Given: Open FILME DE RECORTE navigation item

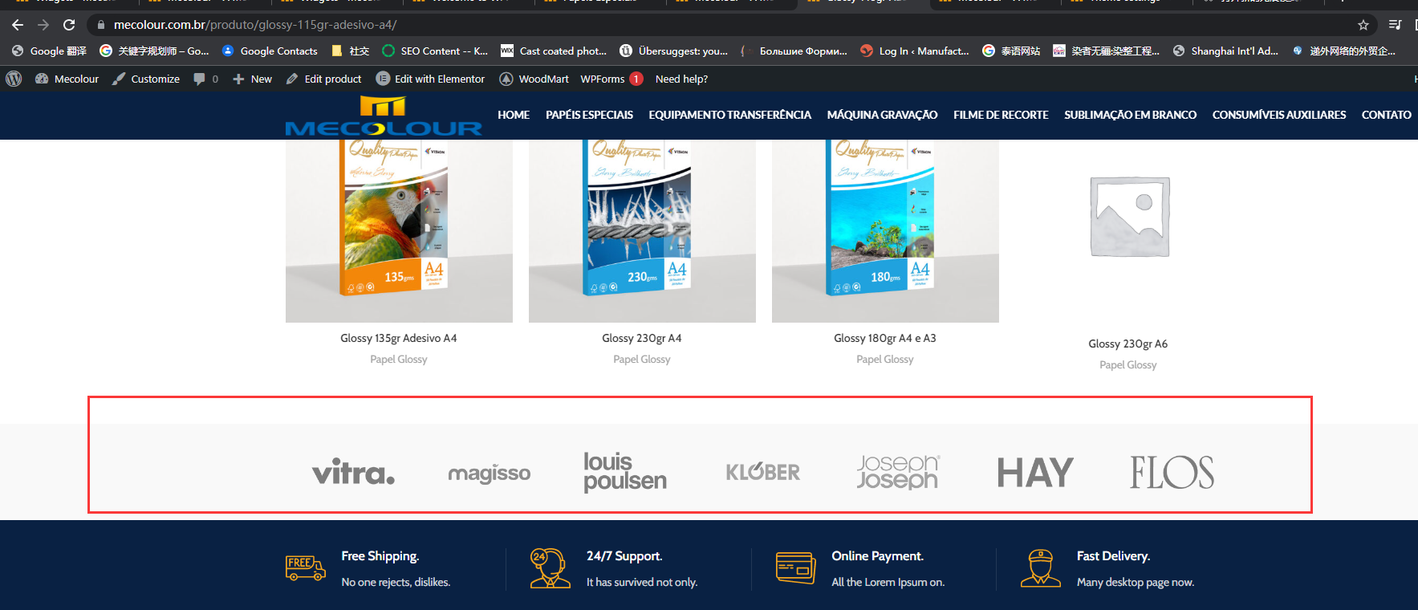Looking at the screenshot, I should click(1002, 115).
